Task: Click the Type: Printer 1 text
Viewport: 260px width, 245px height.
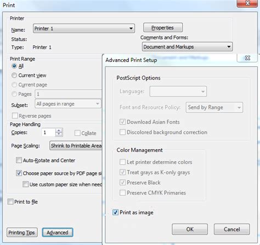Action: pyautogui.click(x=31, y=47)
